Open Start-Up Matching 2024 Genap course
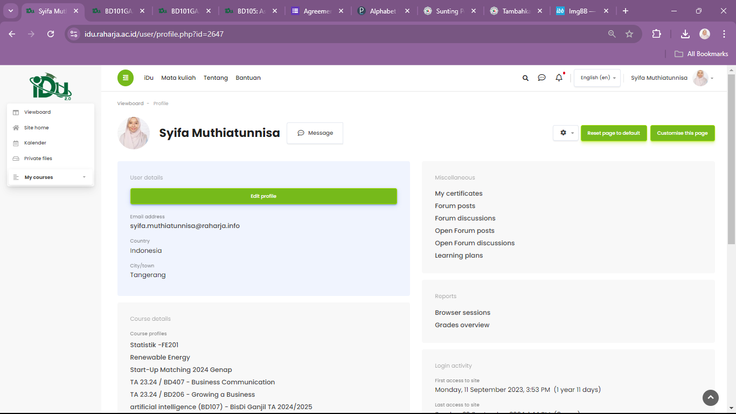The height and width of the screenshot is (414, 736). (181, 370)
